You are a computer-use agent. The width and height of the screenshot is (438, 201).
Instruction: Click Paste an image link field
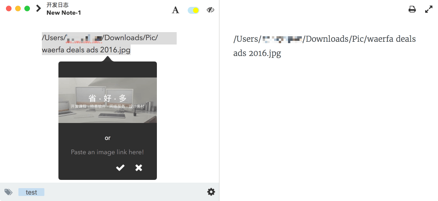[107, 152]
